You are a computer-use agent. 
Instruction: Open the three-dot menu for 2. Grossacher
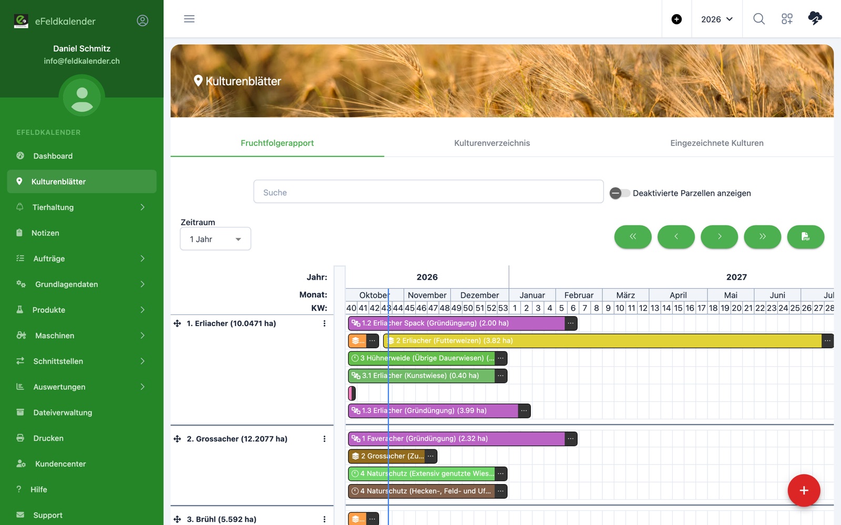pos(324,439)
